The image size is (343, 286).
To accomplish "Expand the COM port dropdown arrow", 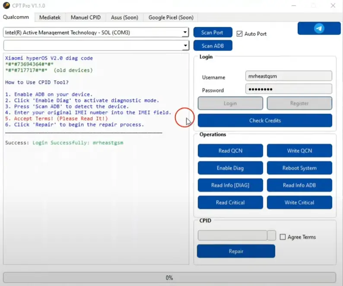I will 185,32.
